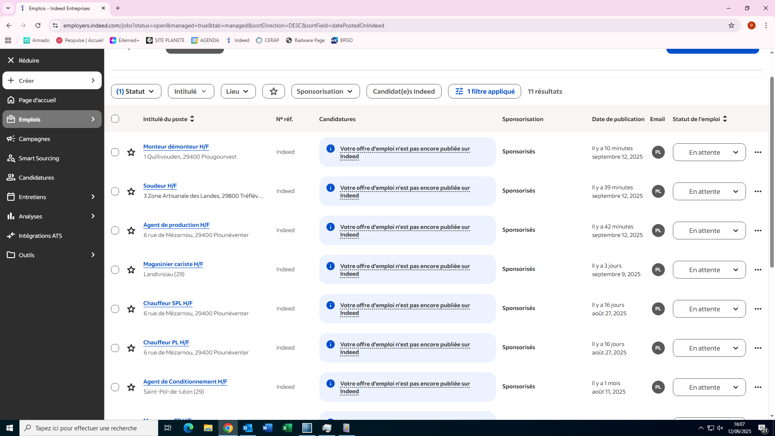This screenshot has height=436, width=775.
Task: Open status dropdown for Chauffeur SPL H/F
Action: tap(709, 309)
